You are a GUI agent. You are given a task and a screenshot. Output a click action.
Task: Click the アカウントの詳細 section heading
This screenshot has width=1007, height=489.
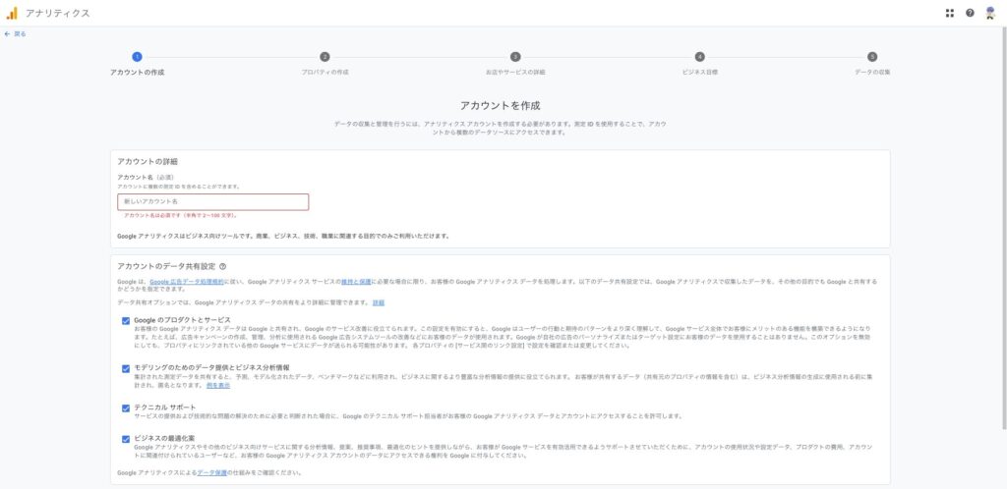[x=148, y=161]
